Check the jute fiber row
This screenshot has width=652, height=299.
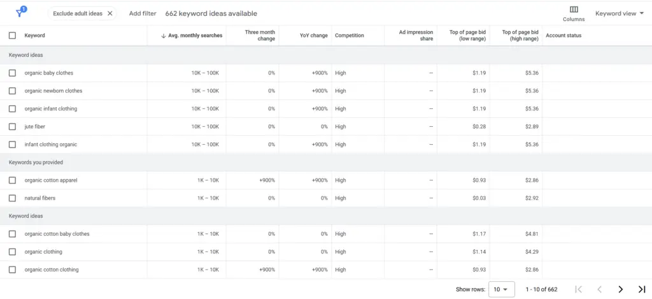click(x=13, y=127)
